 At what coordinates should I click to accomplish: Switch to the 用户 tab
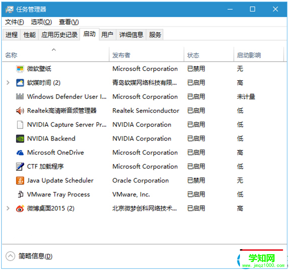(x=107, y=35)
